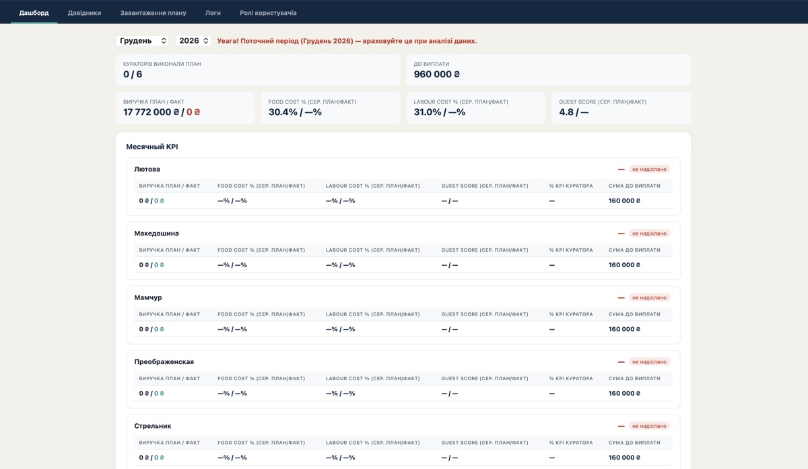Open the 2026 year dropdown
The height and width of the screenshot is (469, 808).
coord(193,41)
